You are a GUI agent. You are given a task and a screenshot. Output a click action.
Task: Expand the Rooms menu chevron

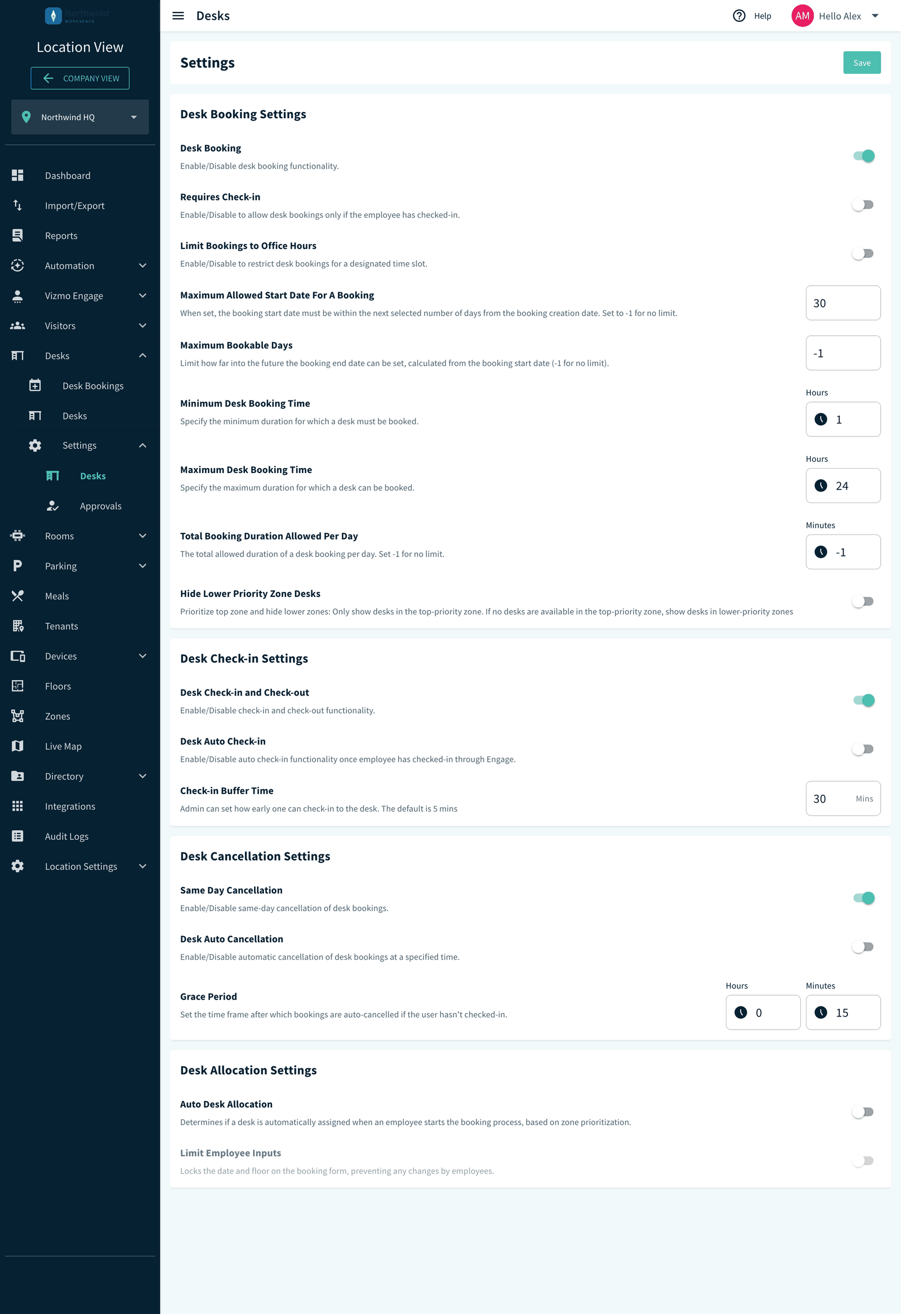pos(142,536)
